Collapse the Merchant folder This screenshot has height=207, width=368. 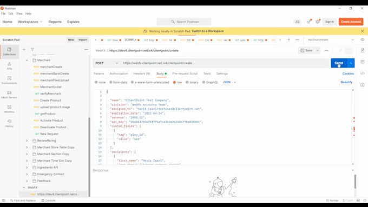27,60
